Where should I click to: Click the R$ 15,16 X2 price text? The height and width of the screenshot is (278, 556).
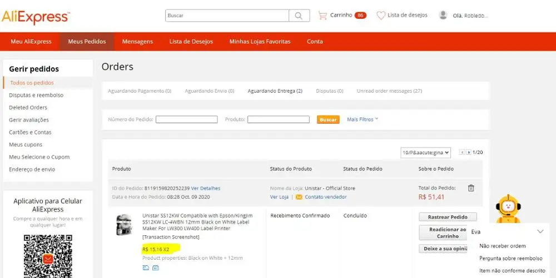[156, 249]
